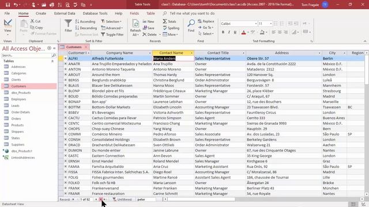Click Tell me what you want to do
The width and height of the screenshot is (369, 207).
point(192,13)
